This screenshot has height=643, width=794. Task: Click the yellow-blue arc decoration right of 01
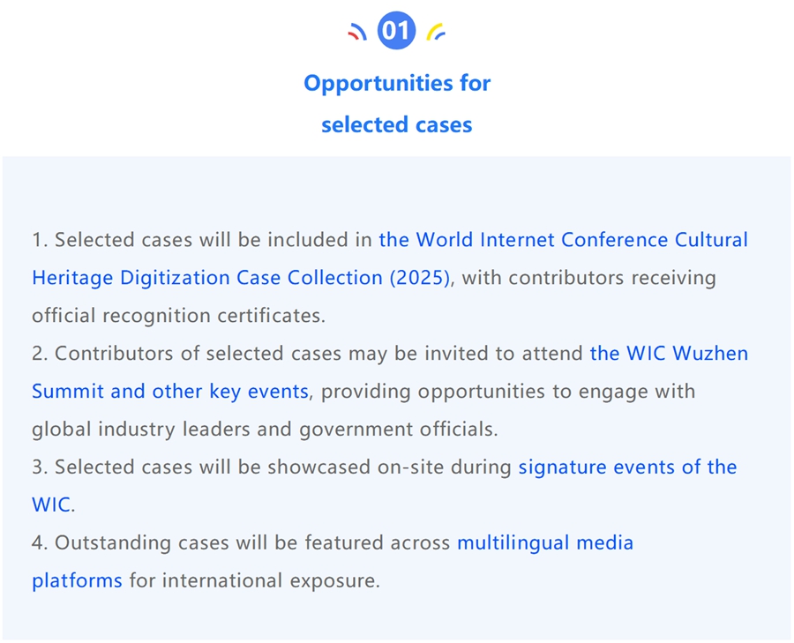click(x=436, y=32)
